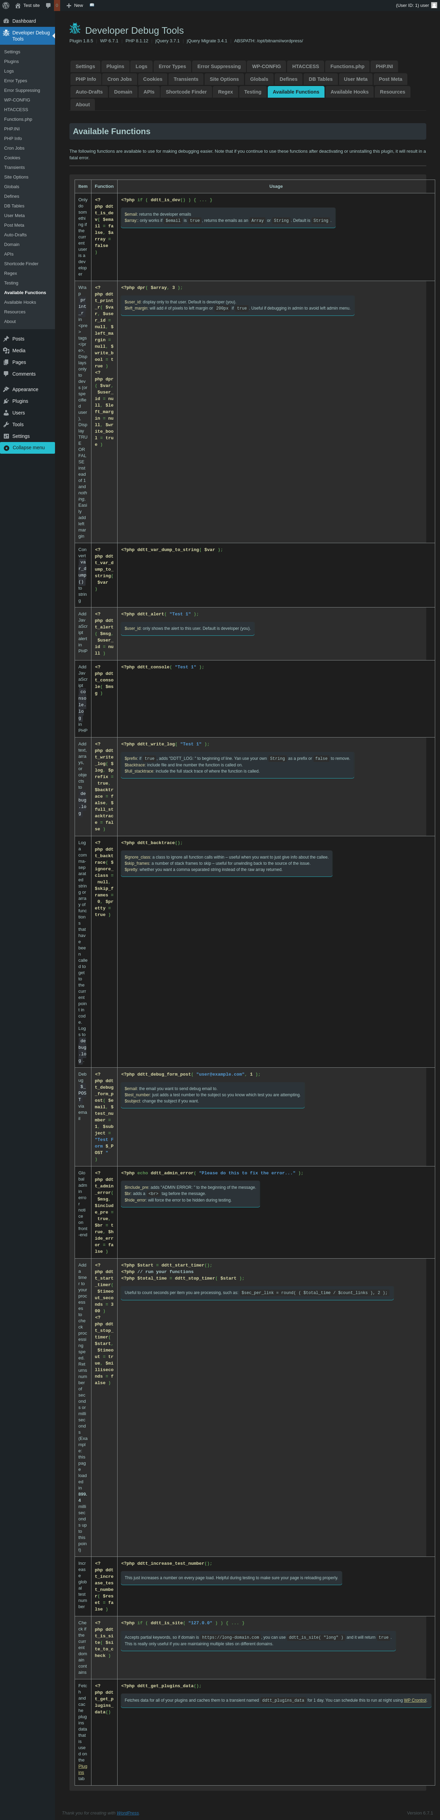Select DB Tables in sidebar submenu
This screenshot has width=440, height=1820.
click(14, 206)
